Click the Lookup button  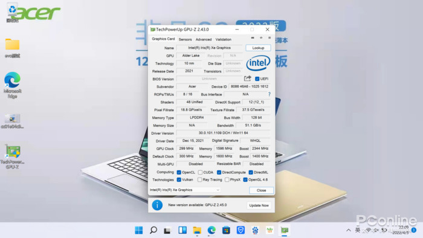click(258, 48)
